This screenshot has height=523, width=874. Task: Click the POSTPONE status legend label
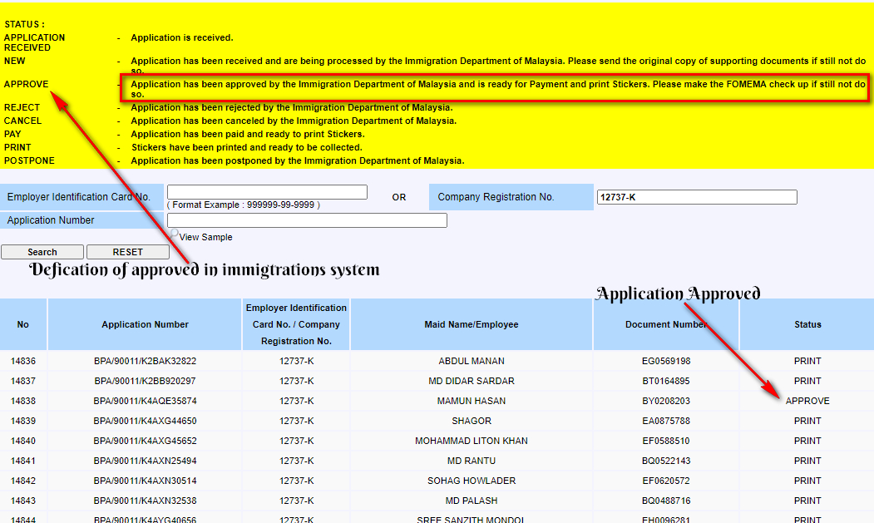pyautogui.click(x=30, y=160)
